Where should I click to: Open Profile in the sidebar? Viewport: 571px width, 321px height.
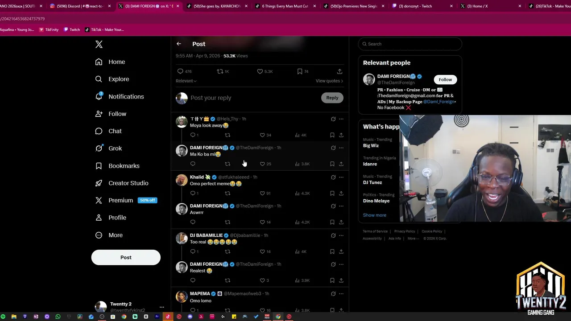(x=111, y=218)
